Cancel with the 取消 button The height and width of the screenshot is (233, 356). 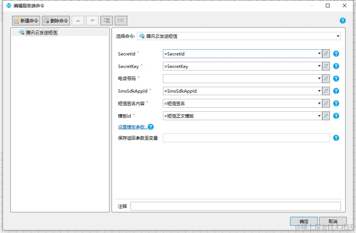click(333, 222)
